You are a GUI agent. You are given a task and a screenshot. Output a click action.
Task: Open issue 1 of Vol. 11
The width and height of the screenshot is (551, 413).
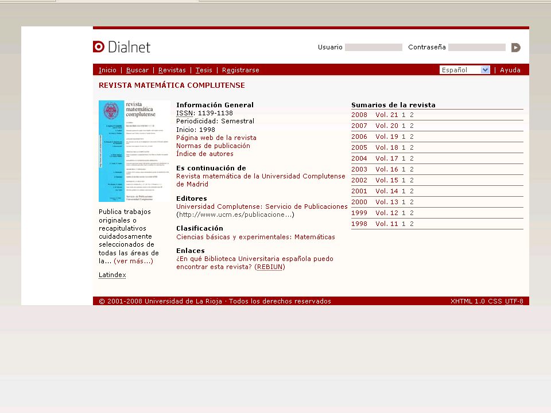tap(403, 224)
